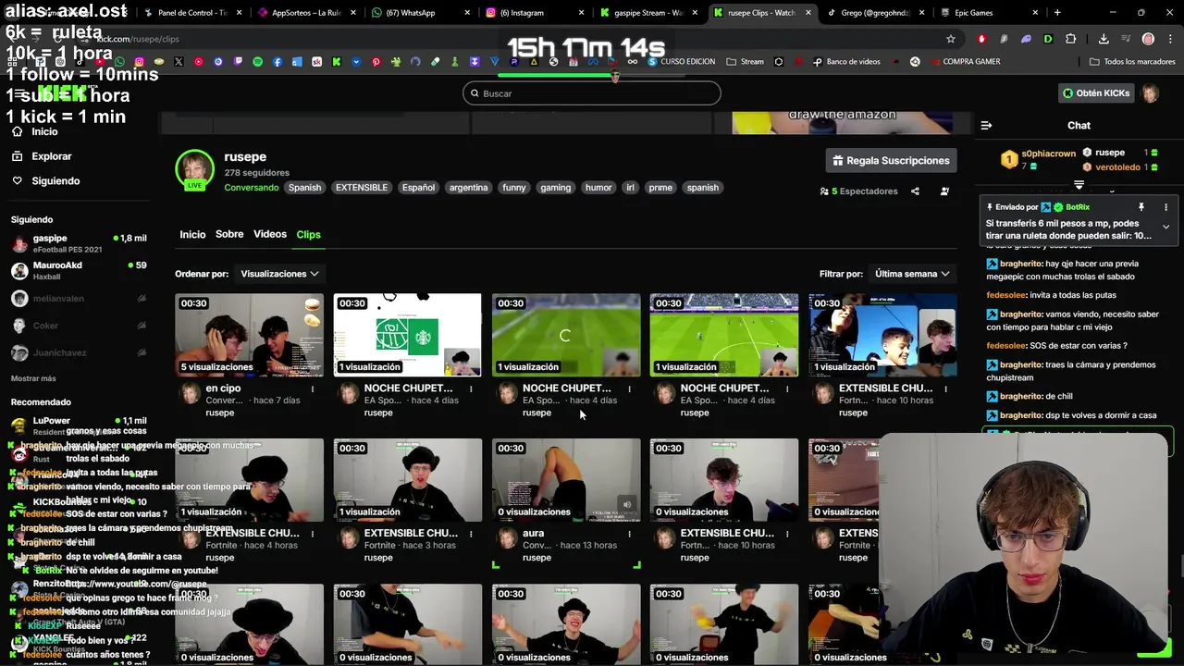Click the rusepe channel avatar with LIVE badge

point(194,170)
